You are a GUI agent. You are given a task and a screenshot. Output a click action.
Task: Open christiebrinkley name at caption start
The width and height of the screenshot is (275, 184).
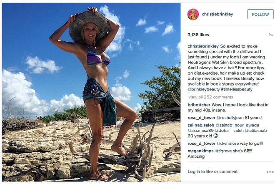(203, 46)
